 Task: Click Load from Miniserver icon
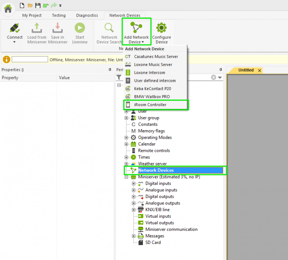click(37, 29)
